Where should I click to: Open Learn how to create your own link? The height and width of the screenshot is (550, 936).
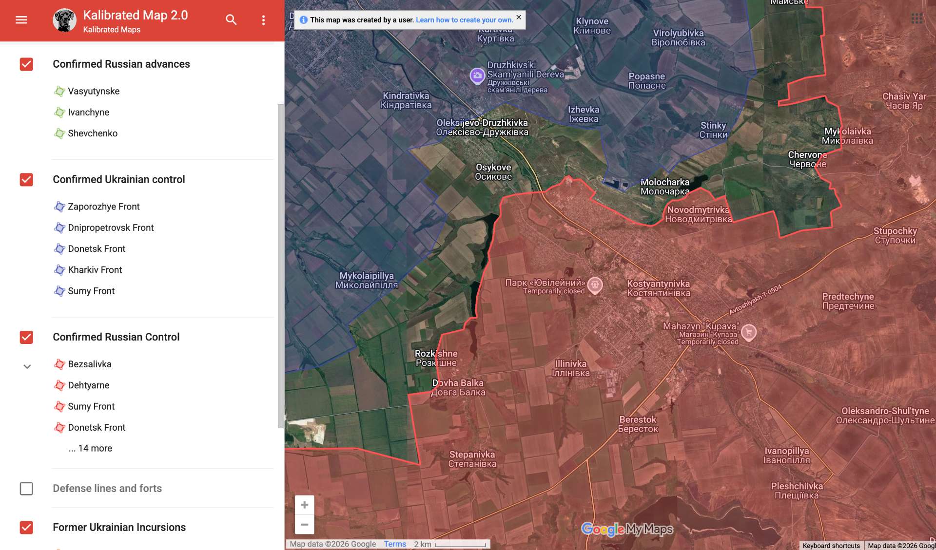point(464,20)
